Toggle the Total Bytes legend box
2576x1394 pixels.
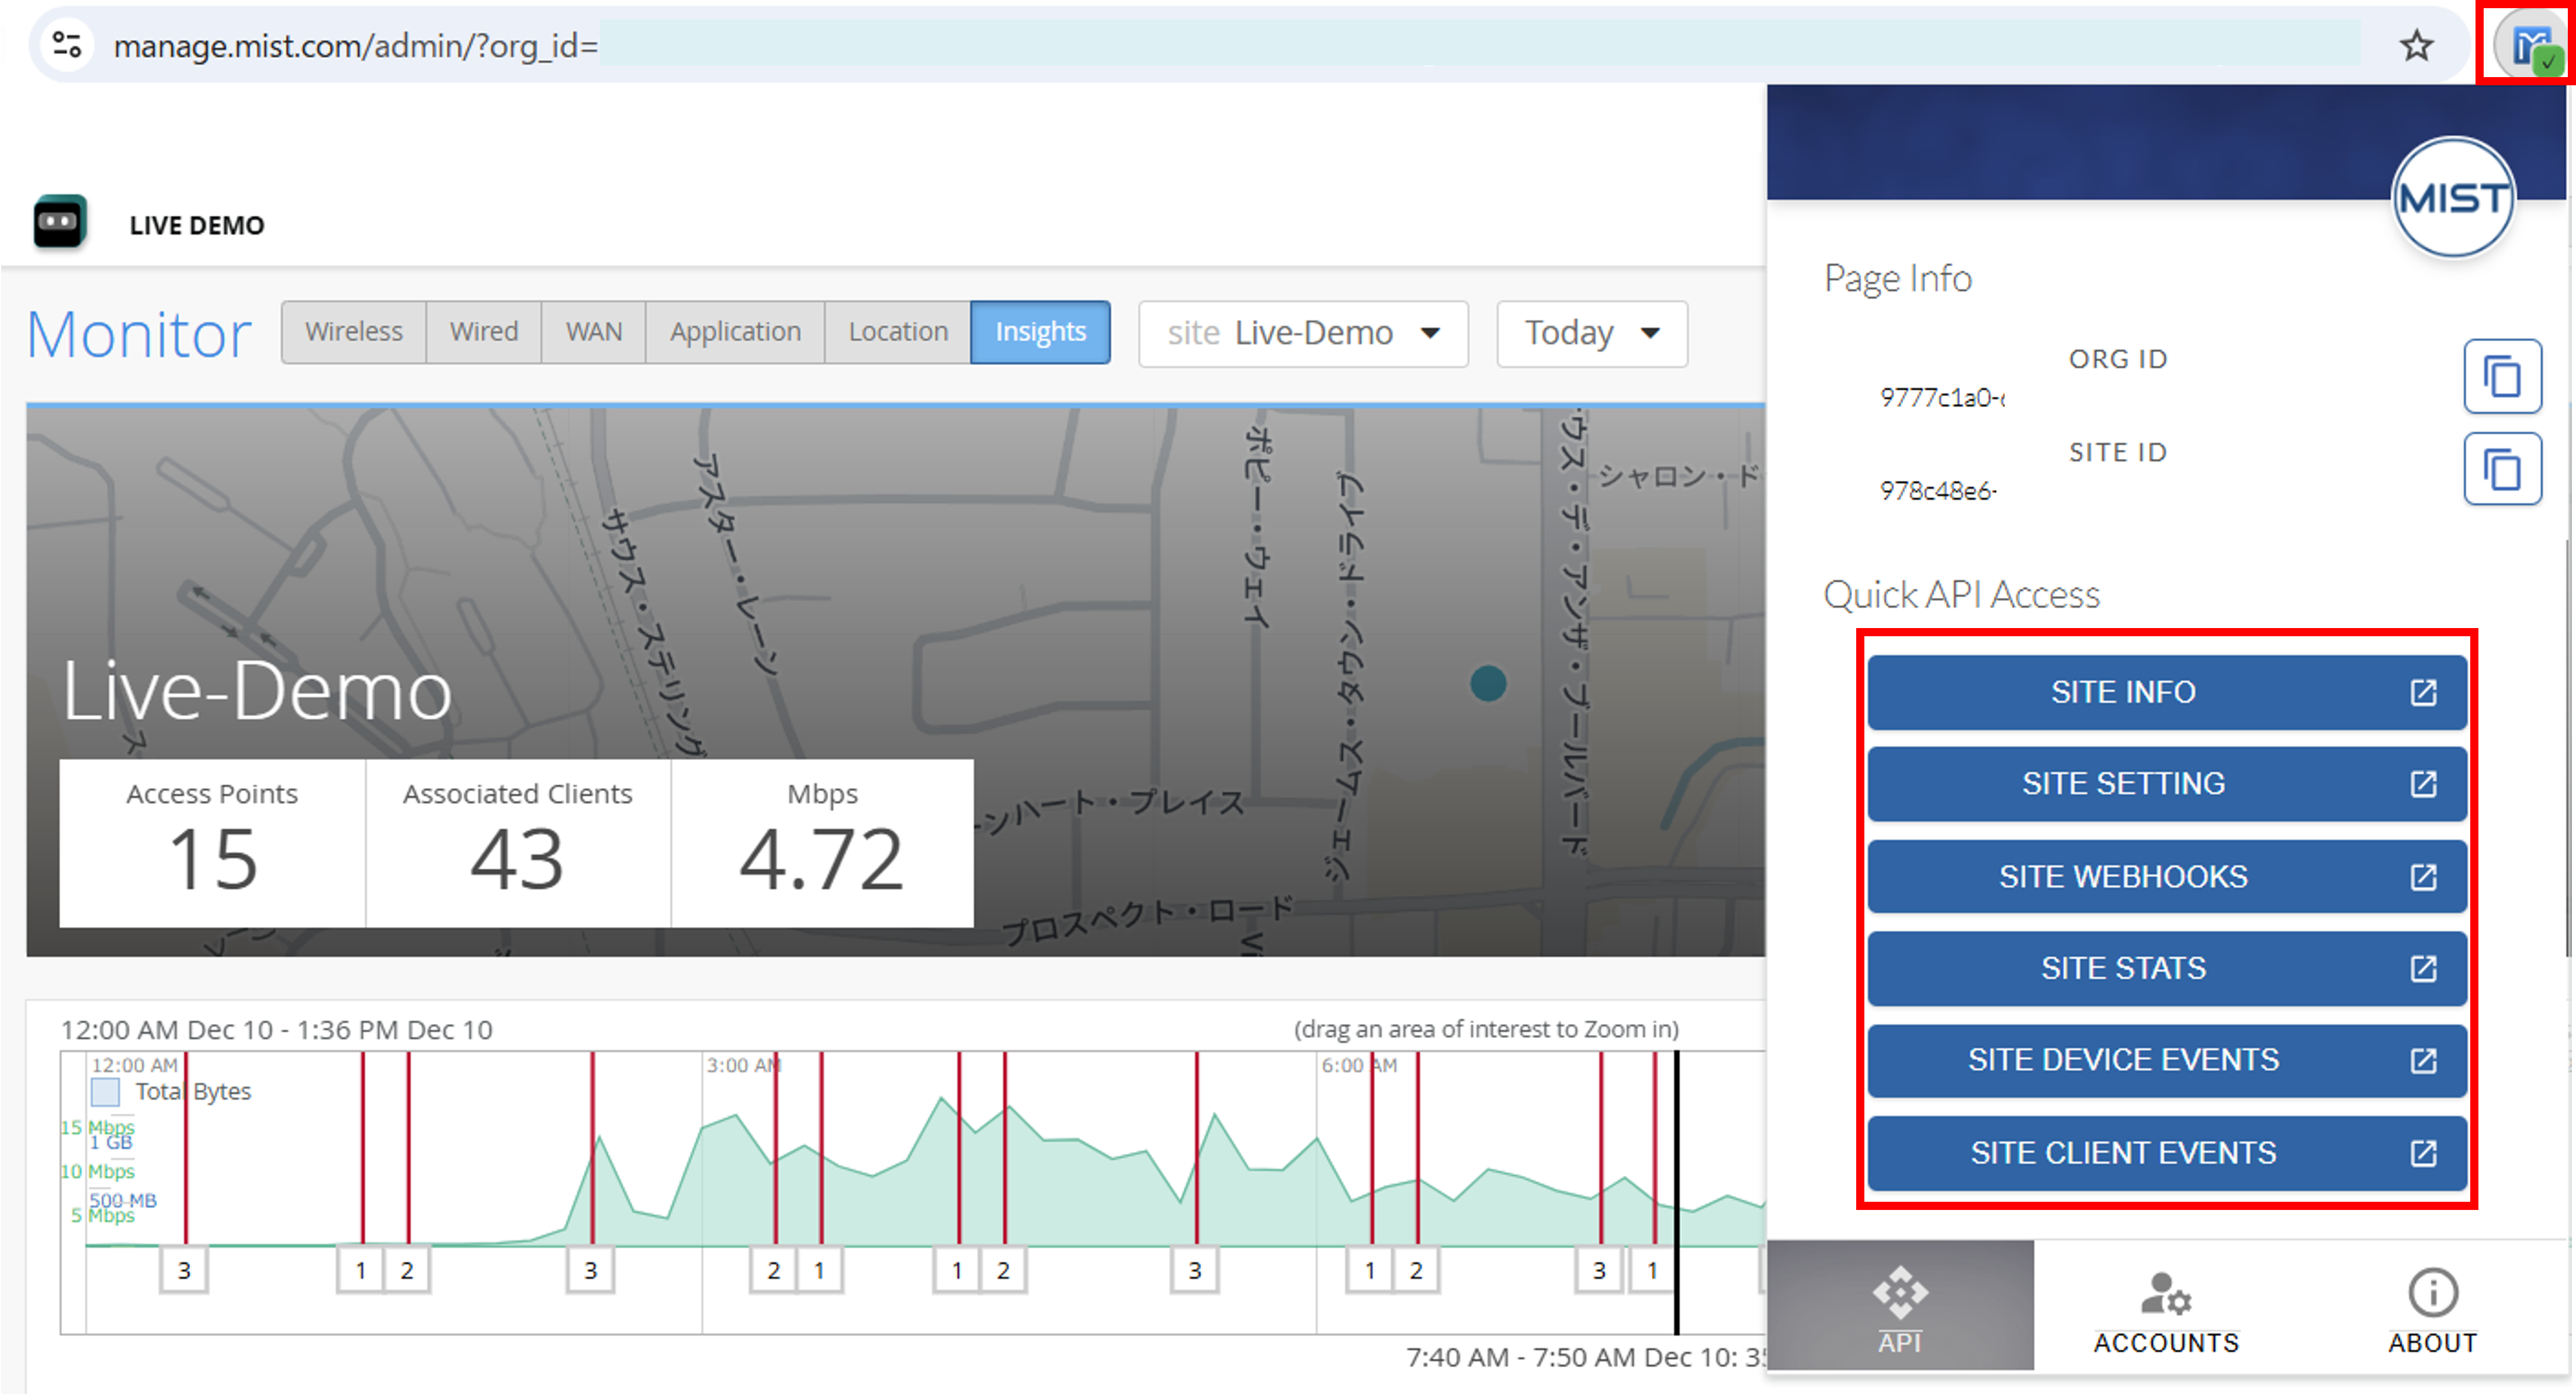coord(105,1092)
